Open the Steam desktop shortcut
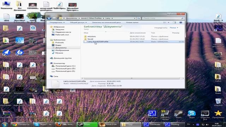 tap(178, 114)
